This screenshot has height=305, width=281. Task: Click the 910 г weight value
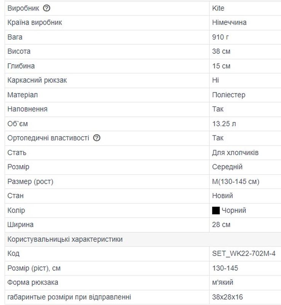pyautogui.click(x=220, y=37)
